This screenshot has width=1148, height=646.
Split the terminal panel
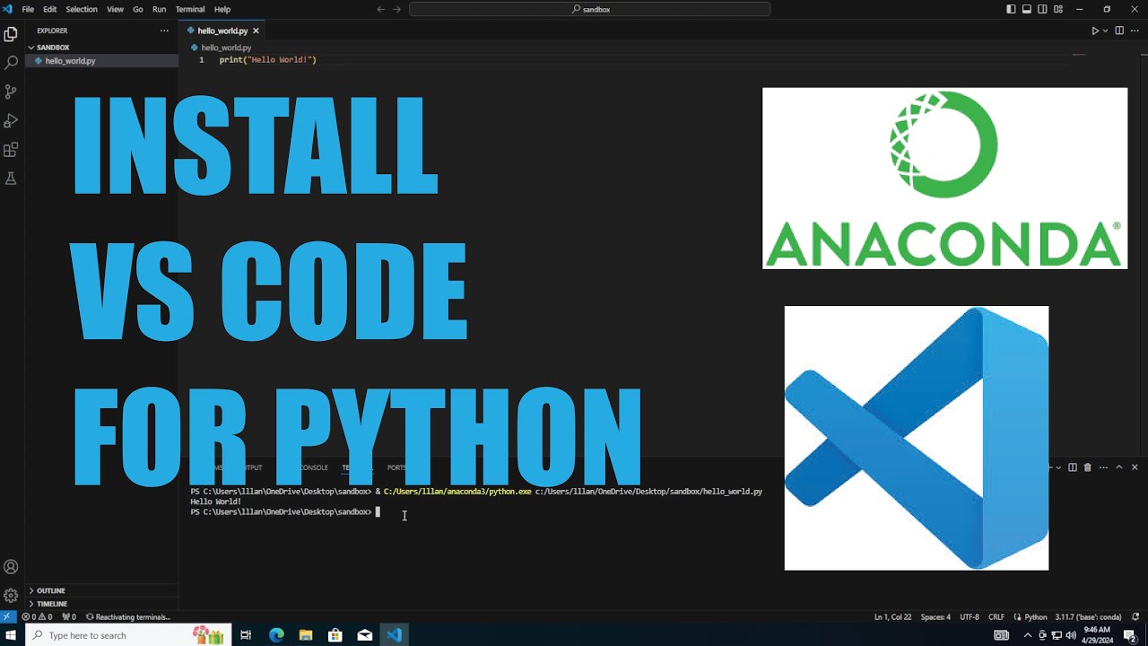pos(1072,467)
